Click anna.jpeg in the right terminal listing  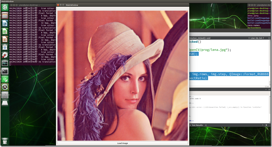click(253, 16)
